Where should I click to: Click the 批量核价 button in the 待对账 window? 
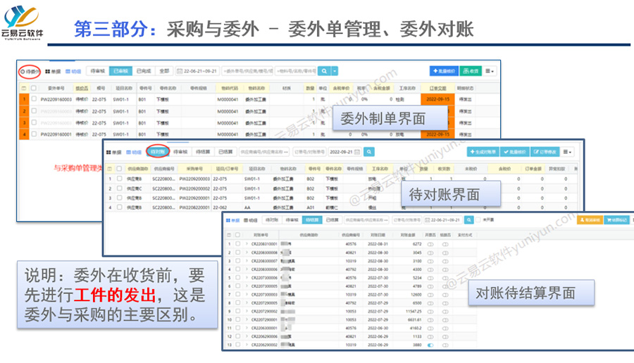(515, 152)
